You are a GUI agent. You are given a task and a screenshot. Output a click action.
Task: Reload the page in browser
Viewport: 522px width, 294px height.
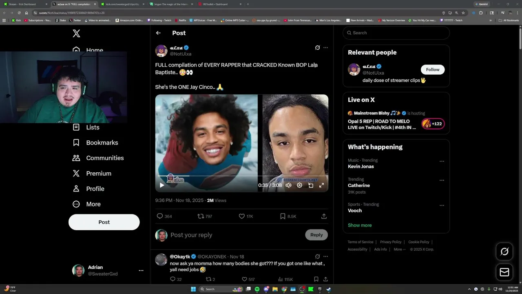click(19, 13)
